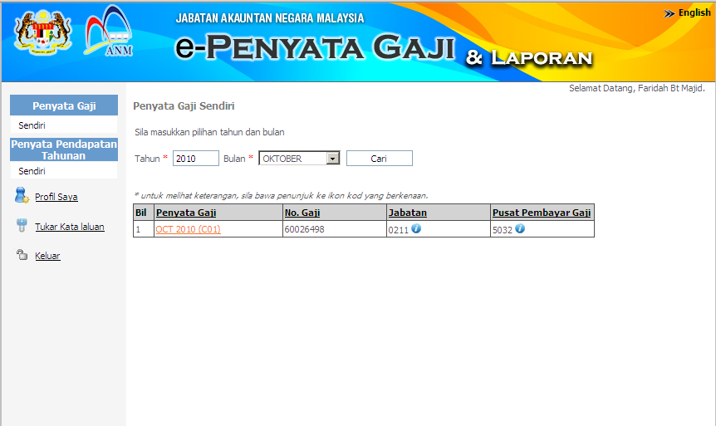
Task: Sort by Penyata Gaji column header
Action: tap(186, 213)
